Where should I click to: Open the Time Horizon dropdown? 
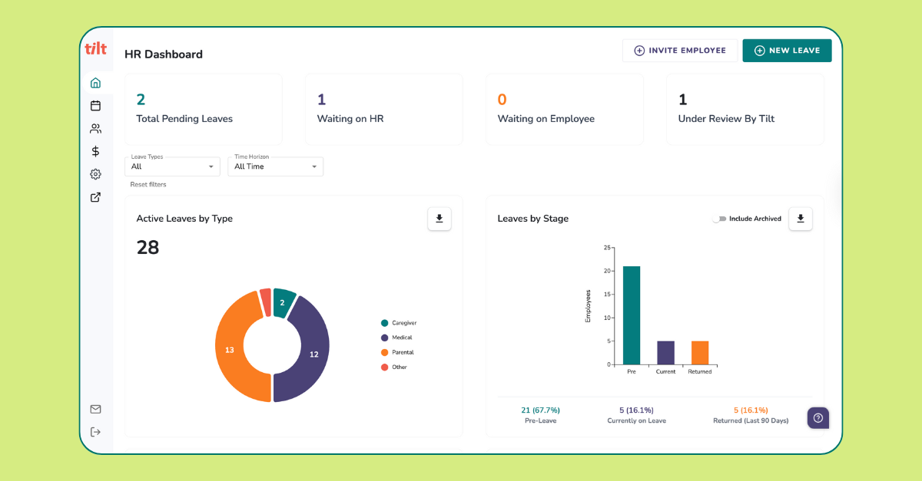tap(275, 166)
